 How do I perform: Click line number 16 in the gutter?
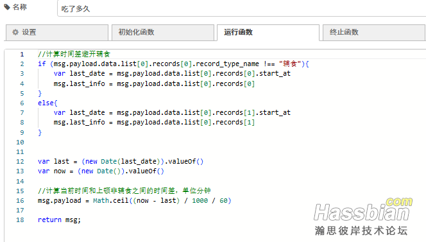(x=20, y=201)
